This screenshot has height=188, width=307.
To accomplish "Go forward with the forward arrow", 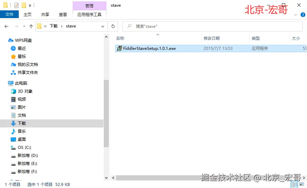I will (x=16, y=26).
